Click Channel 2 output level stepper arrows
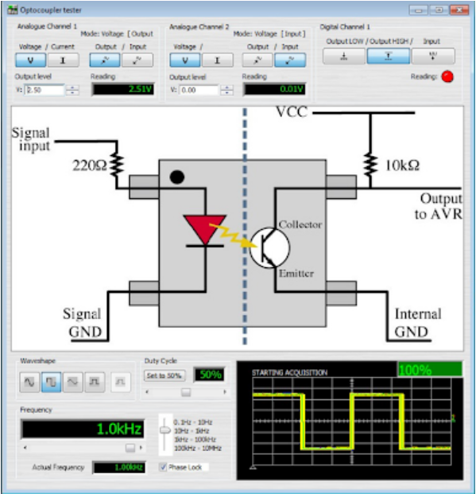 tap(226, 90)
